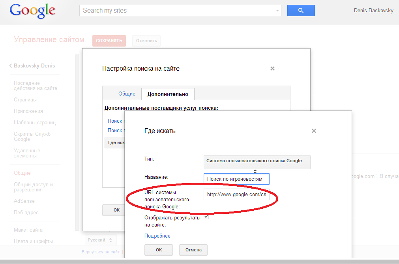Click the sidebar vertical scrollbar

(x=77, y=142)
